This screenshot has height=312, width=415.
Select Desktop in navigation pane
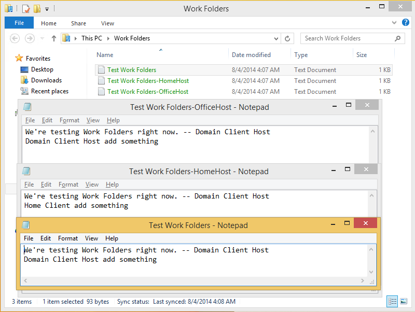pos(42,69)
